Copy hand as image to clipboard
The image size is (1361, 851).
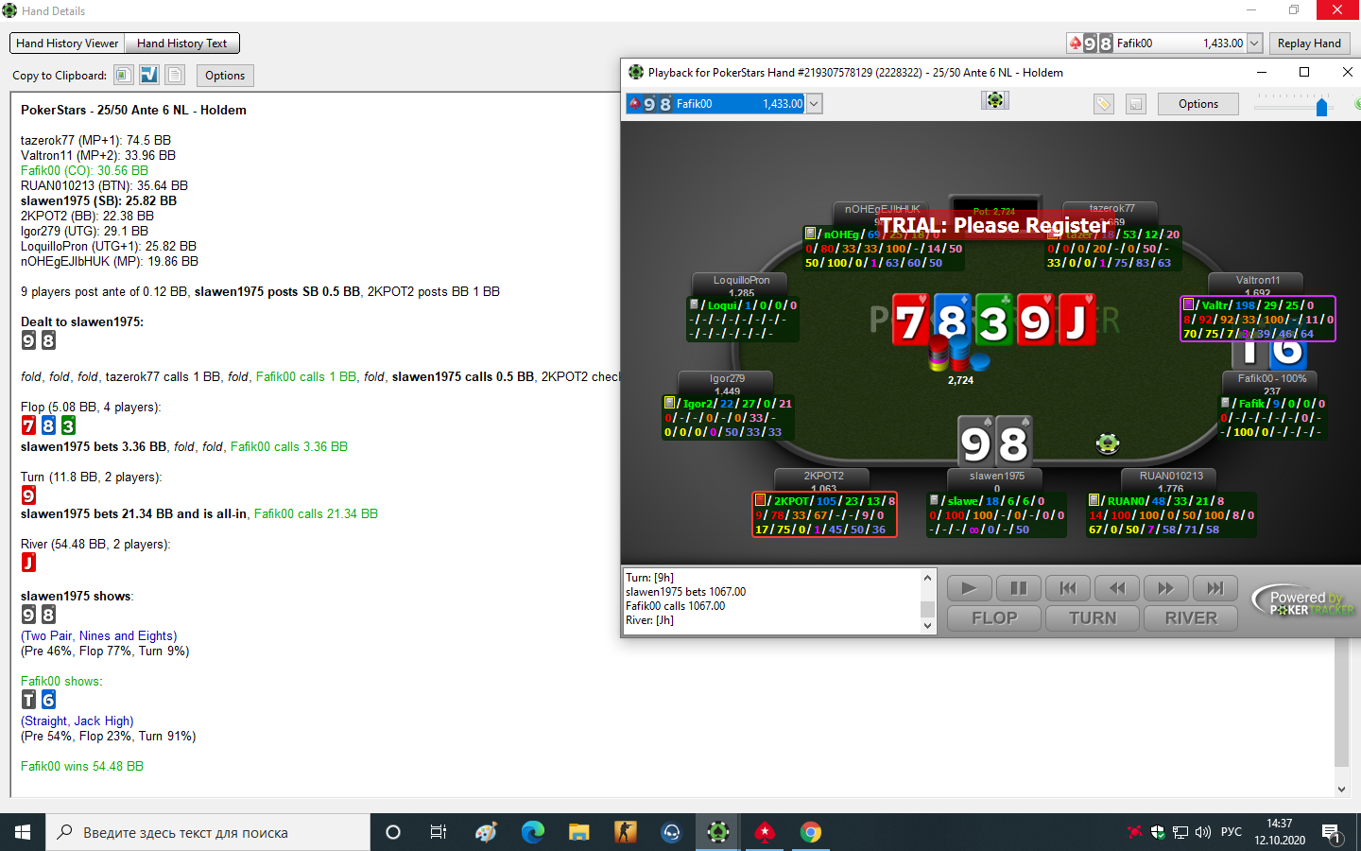(x=124, y=75)
